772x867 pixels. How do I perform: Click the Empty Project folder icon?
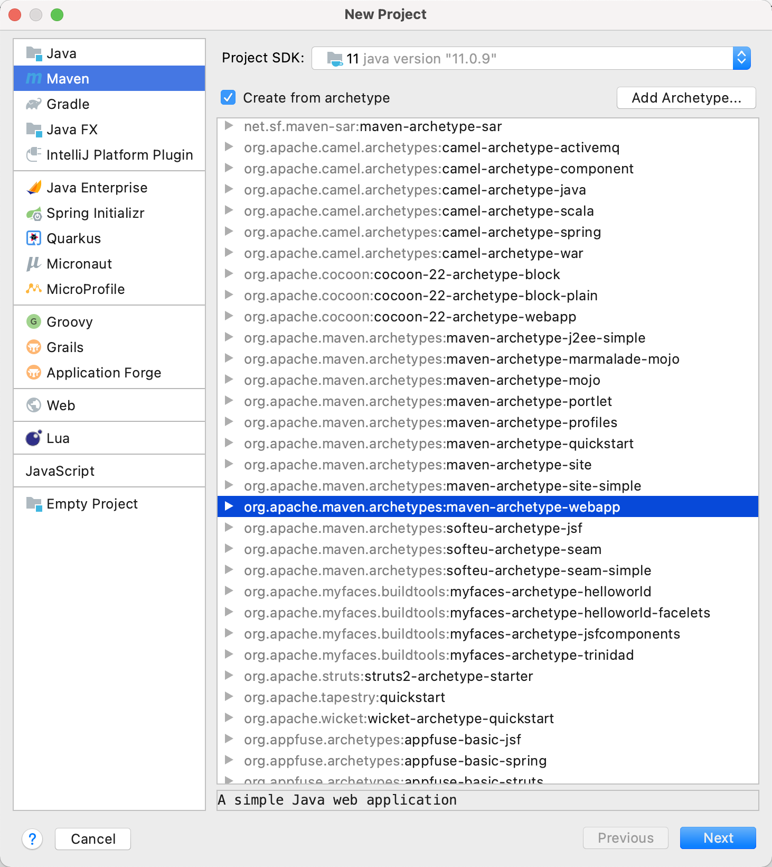pos(34,504)
